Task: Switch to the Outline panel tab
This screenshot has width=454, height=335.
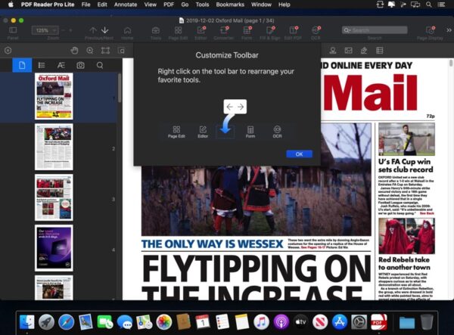Action: click(42, 65)
